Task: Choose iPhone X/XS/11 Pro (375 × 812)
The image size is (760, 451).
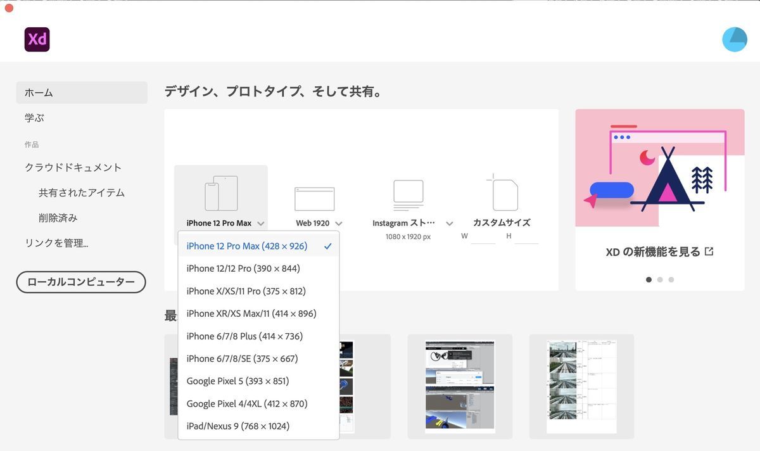Action: [258, 291]
